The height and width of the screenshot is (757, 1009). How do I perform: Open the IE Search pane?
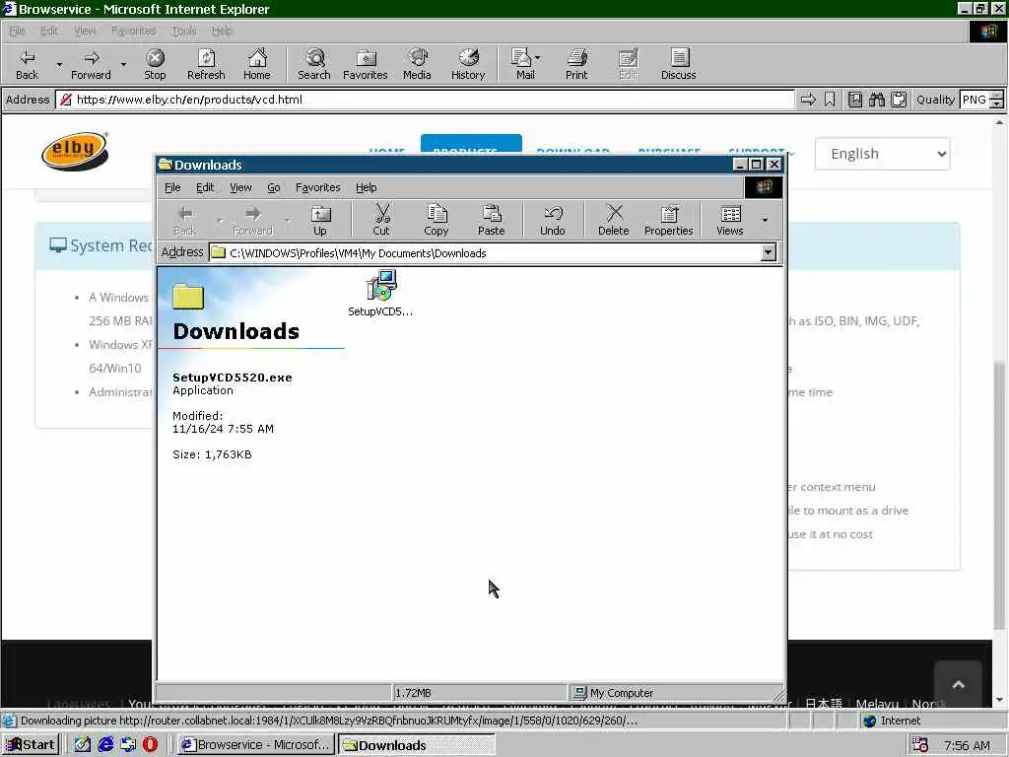tap(314, 64)
